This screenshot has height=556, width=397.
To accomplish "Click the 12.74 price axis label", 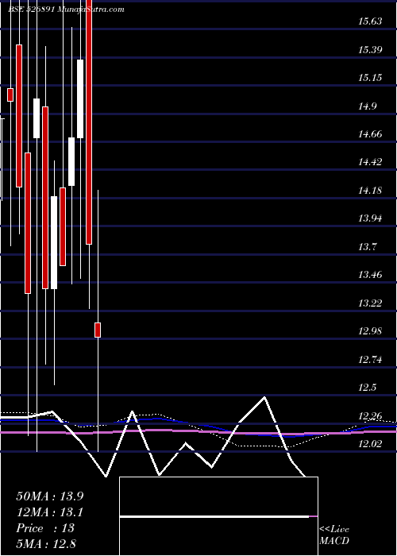I will [370, 360].
